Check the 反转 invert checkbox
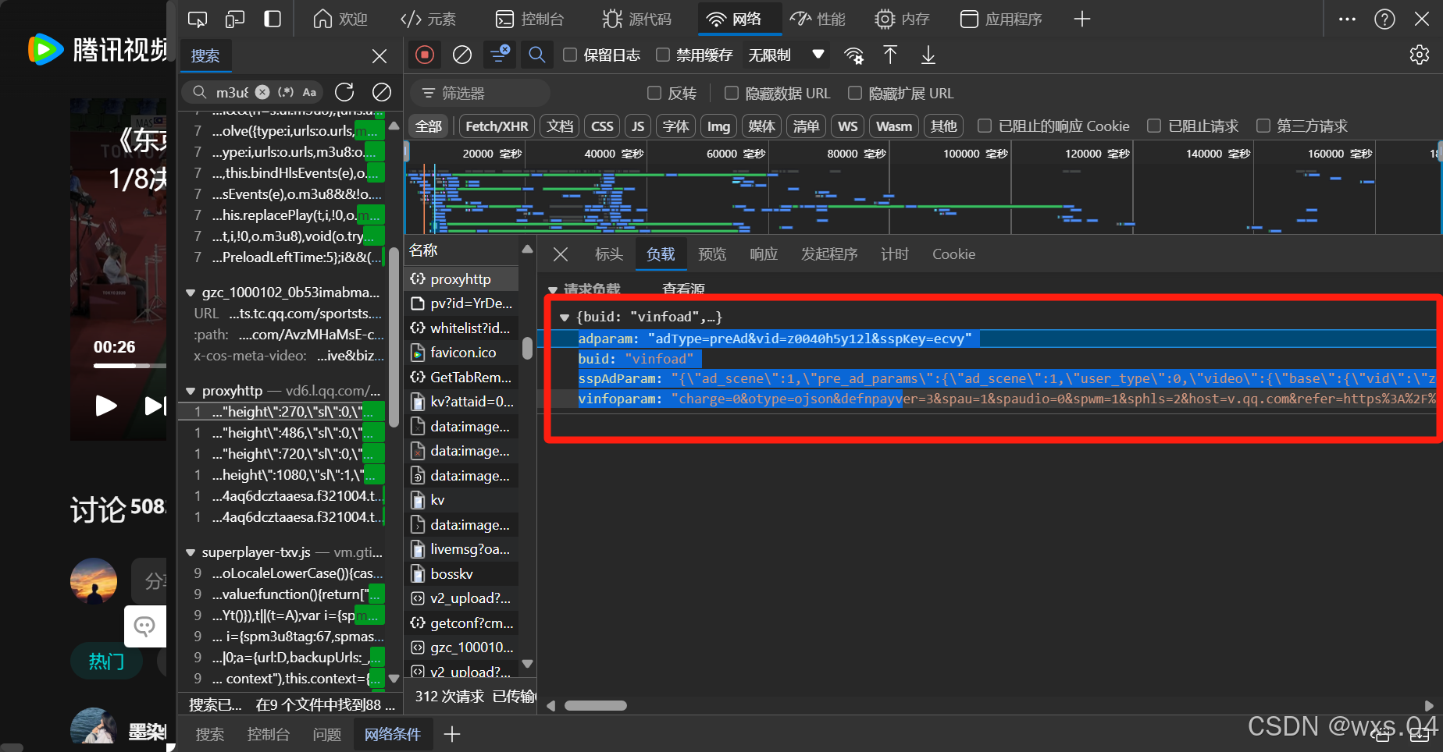 [654, 93]
